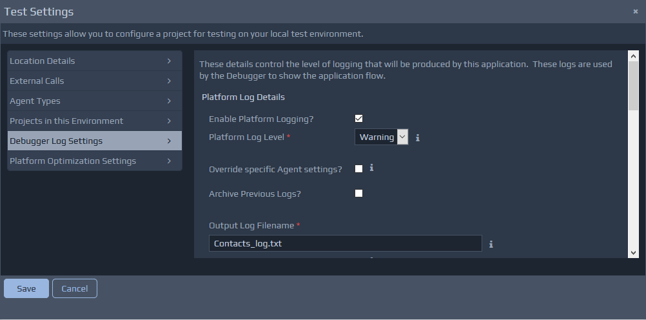Viewport: 646px width, 320px height.
Task: Click the scrollbar down arrow
Action: pyautogui.click(x=633, y=252)
